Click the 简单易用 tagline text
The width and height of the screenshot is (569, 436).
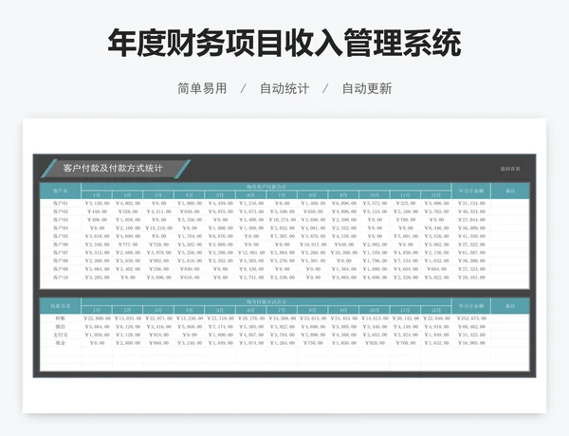click(x=202, y=88)
